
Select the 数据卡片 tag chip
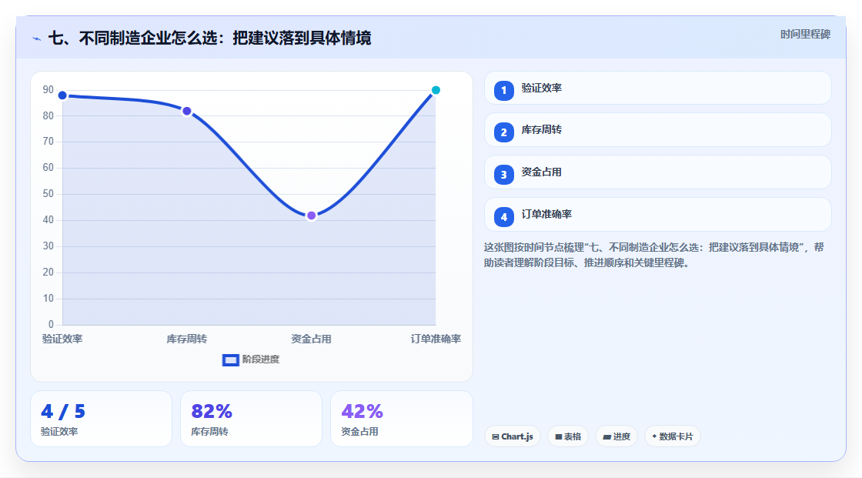tap(673, 436)
